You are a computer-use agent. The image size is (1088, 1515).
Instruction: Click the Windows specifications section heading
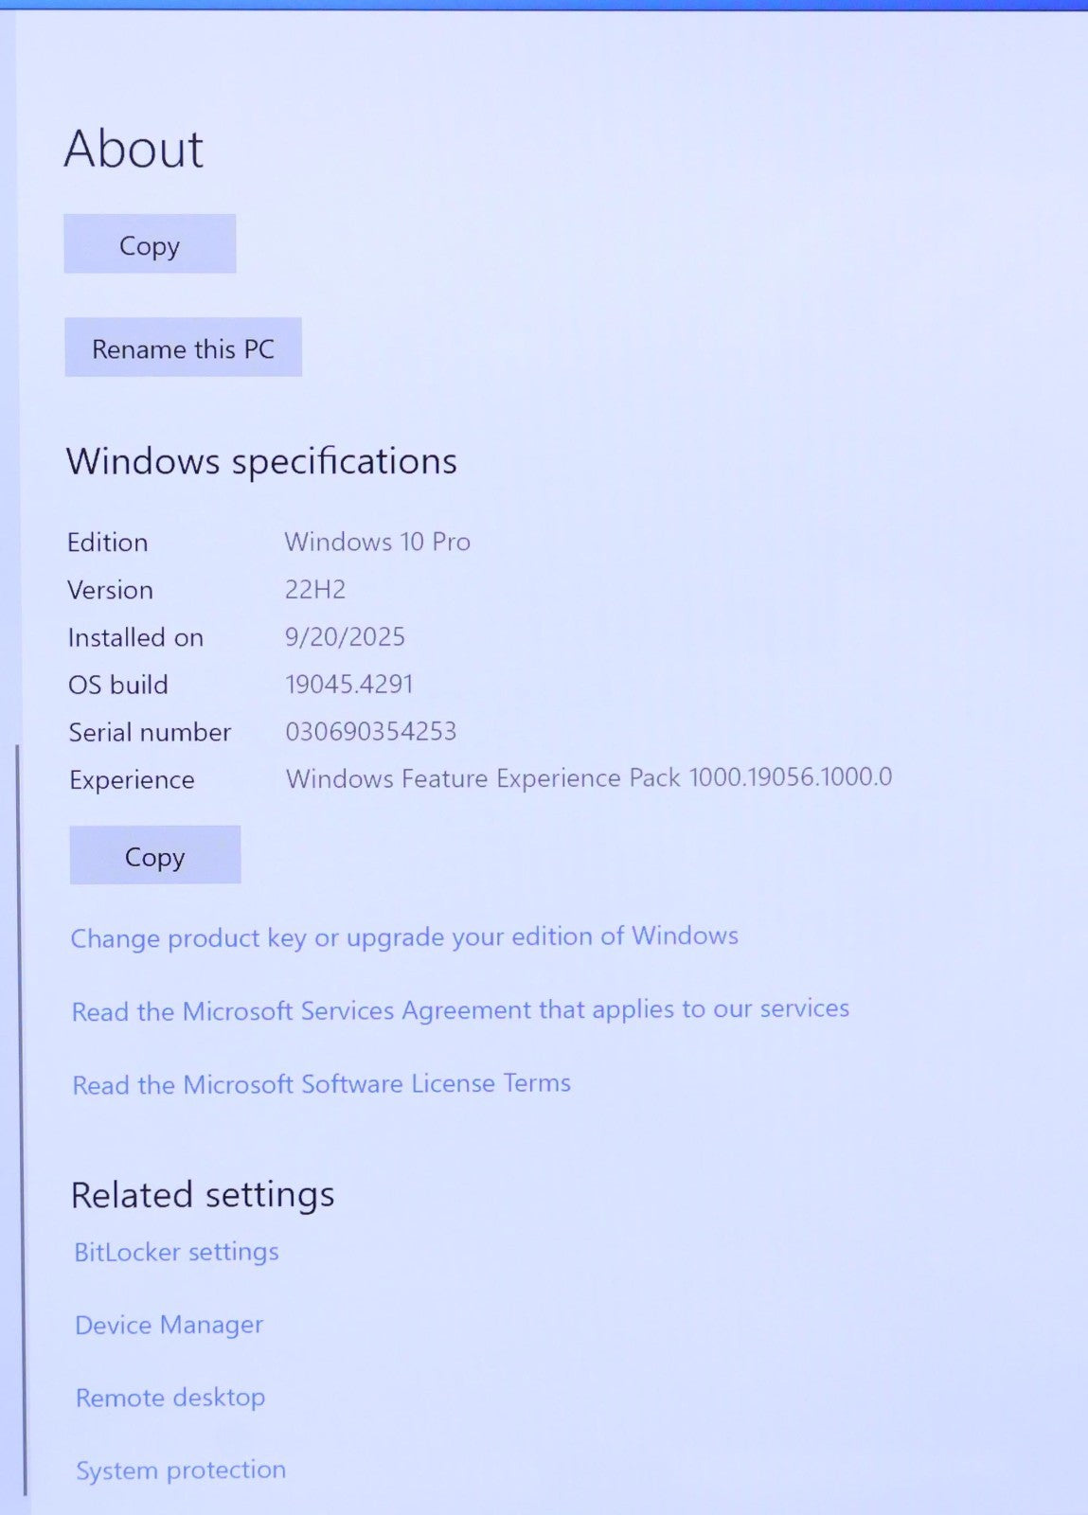pyautogui.click(x=261, y=462)
